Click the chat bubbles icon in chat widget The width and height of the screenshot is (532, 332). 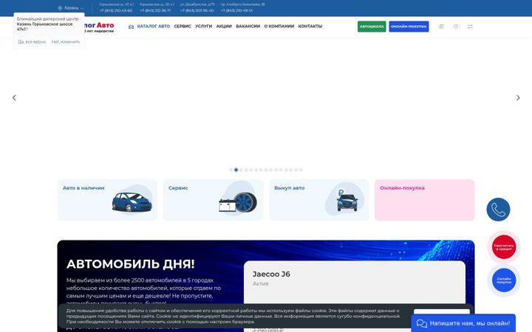click(x=422, y=324)
